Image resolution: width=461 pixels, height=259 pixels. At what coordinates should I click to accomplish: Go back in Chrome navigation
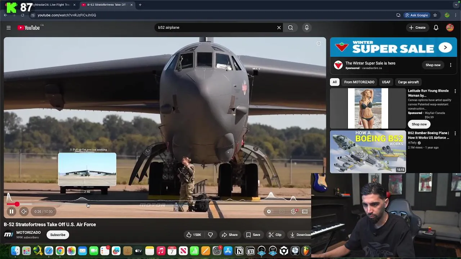coord(5,15)
